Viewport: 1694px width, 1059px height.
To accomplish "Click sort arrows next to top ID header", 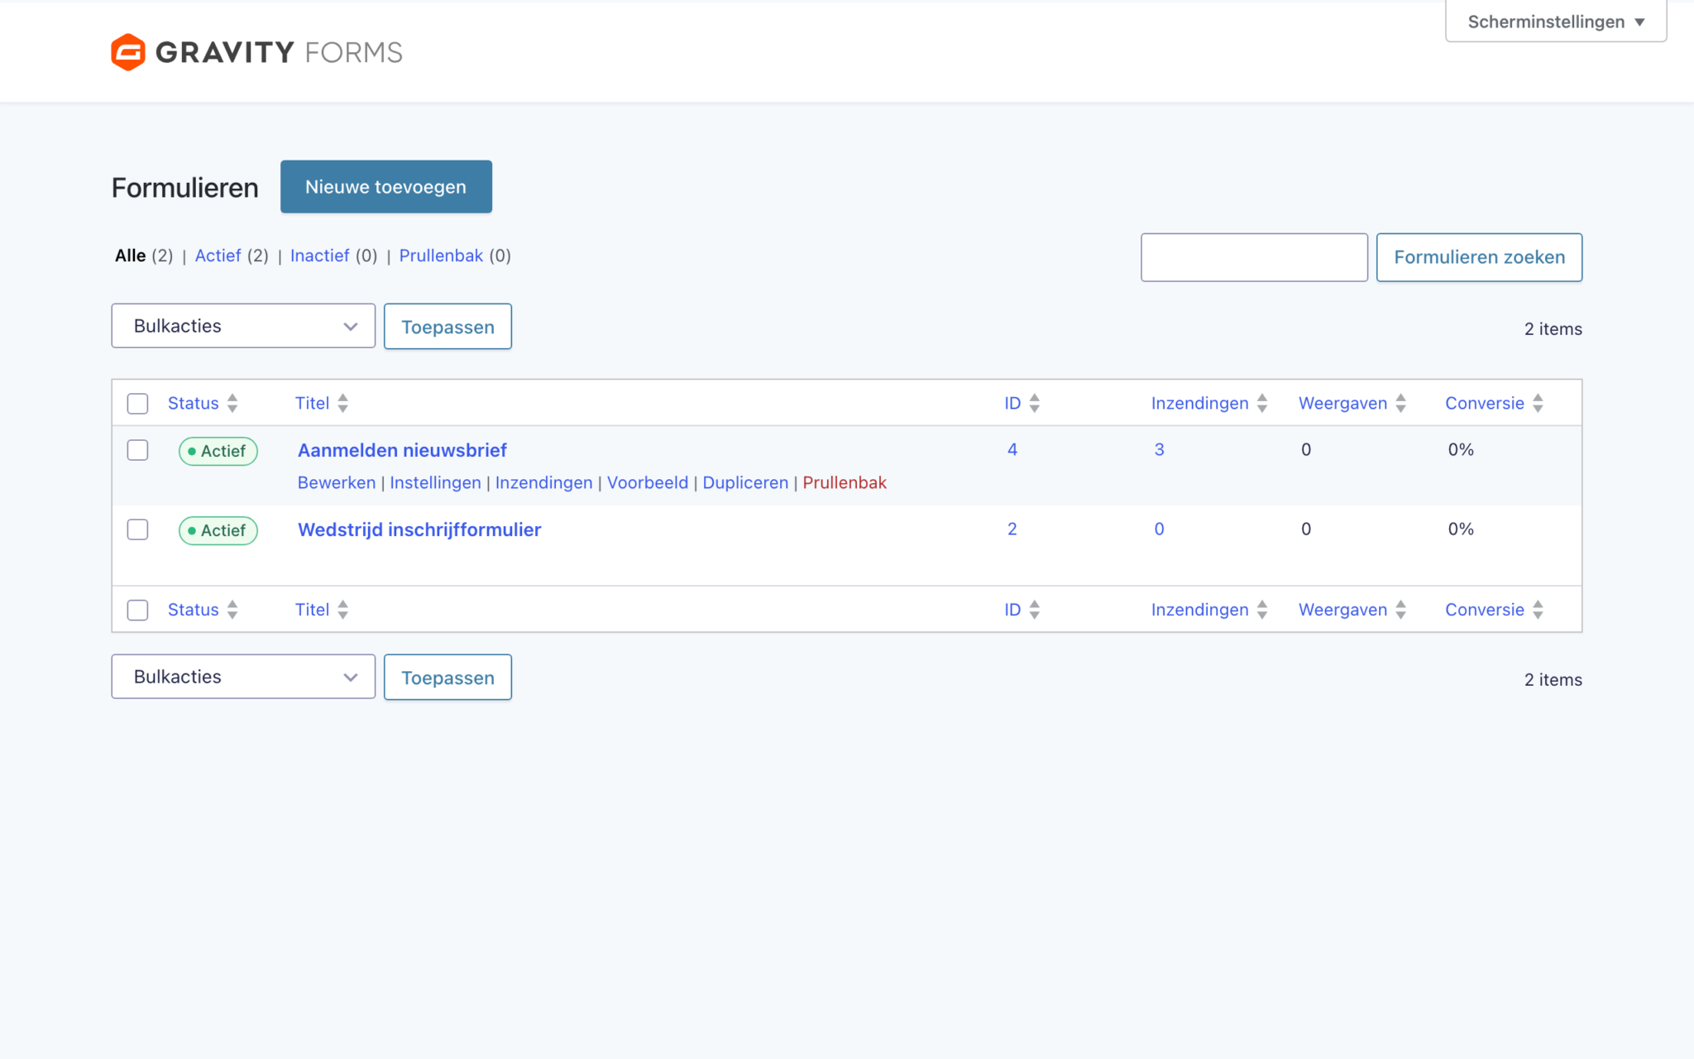I will click(1034, 403).
